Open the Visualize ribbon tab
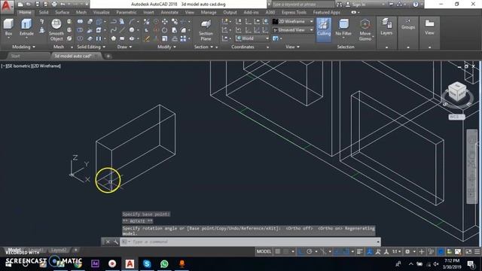This screenshot has height=271, width=482. click(x=101, y=12)
